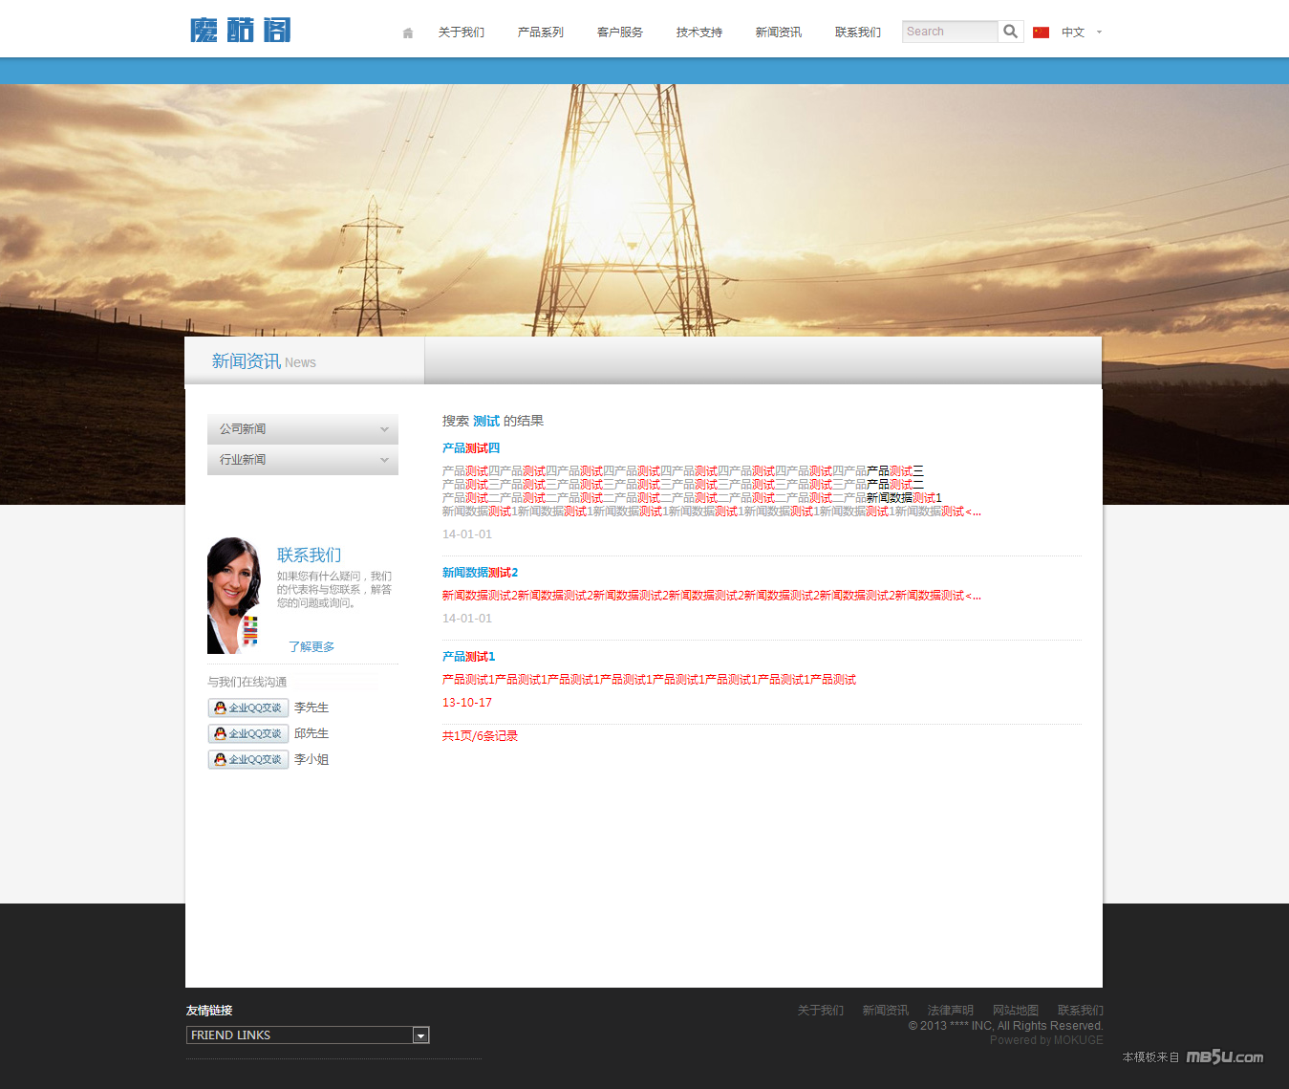Open QQ chat button for 李先生

pos(248,708)
